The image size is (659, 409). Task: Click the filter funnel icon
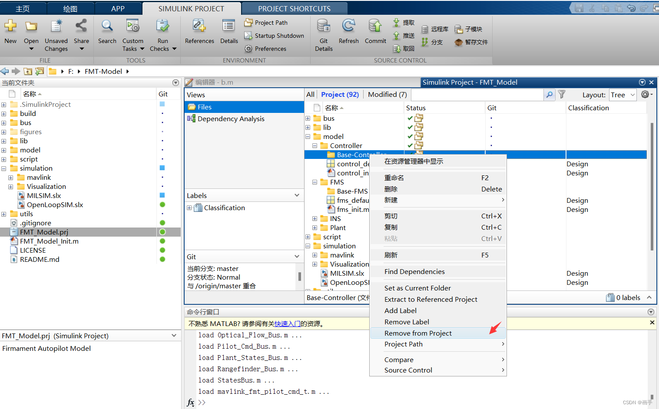[x=562, y=94]
